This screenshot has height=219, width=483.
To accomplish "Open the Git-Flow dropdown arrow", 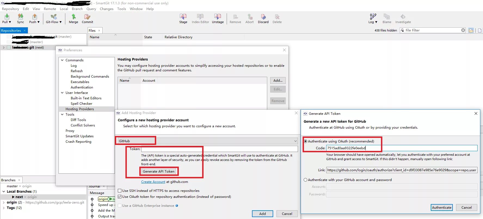I will click(x=60, y=22).
